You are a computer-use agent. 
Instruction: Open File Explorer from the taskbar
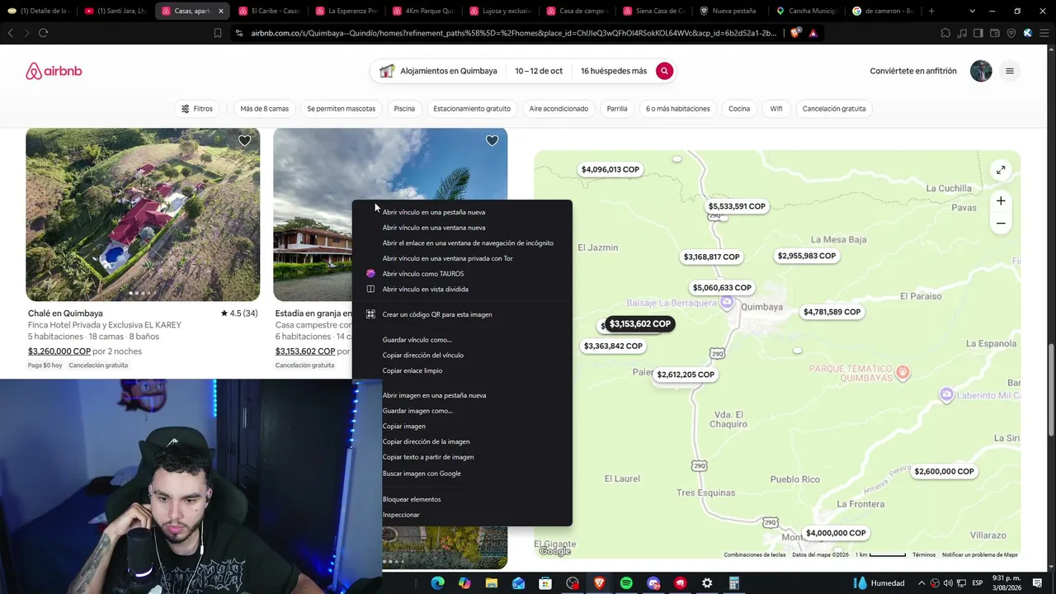(492, 583)
